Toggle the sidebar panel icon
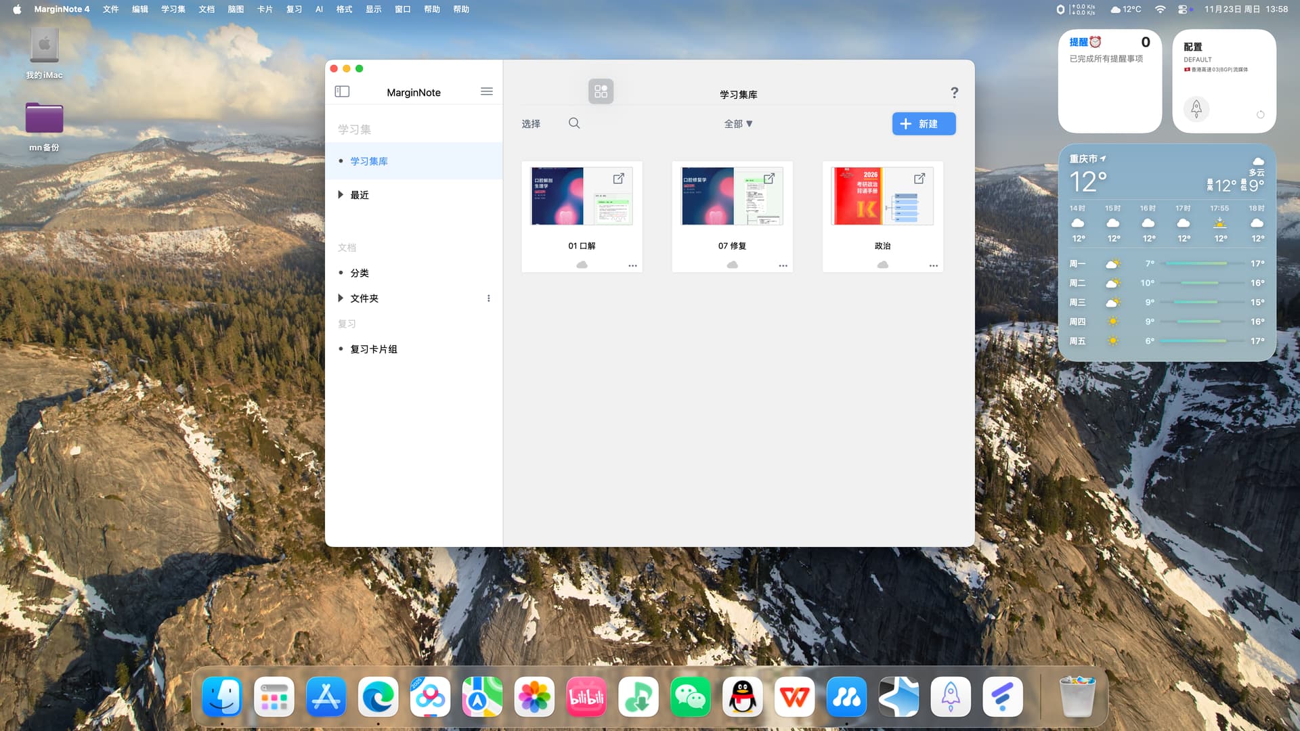This screenshot has height=731, width=1300. tap(342, 91)
